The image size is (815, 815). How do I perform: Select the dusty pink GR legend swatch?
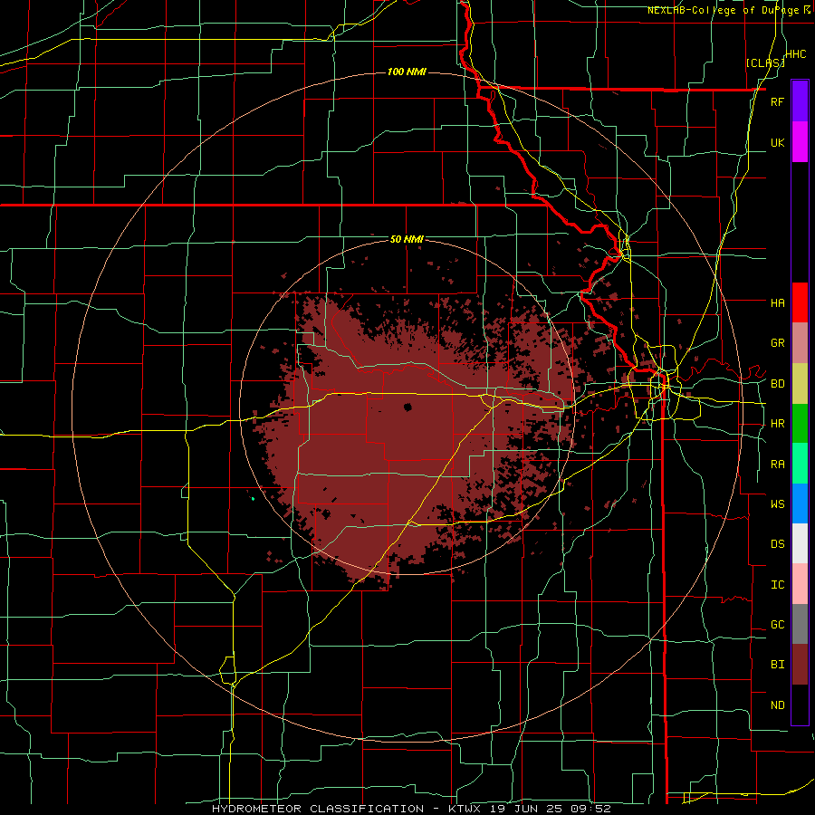pos(800,343)
